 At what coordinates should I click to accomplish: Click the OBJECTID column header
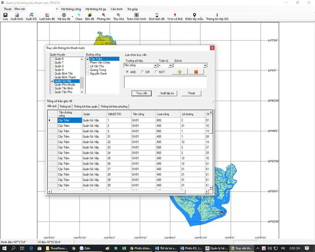pos(119,114)
